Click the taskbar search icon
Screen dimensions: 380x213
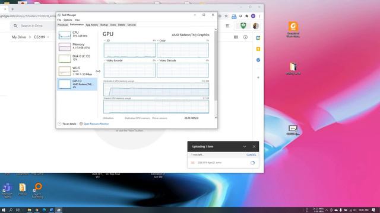[x=11, y=210]
